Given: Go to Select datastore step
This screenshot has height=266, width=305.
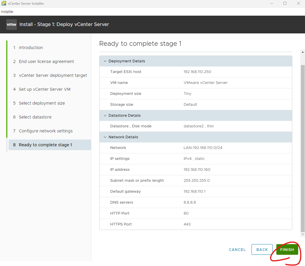Looking at the screenshot, I should click(x=35, y=117).
